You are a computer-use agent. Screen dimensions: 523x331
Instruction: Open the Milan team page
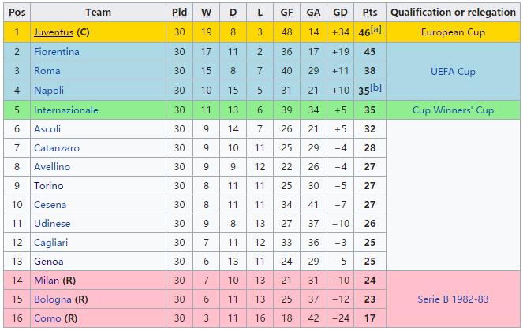coord(47,281)
